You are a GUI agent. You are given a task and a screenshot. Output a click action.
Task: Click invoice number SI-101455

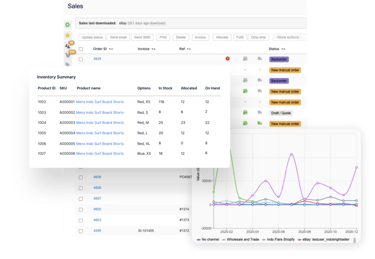[146, 230]
